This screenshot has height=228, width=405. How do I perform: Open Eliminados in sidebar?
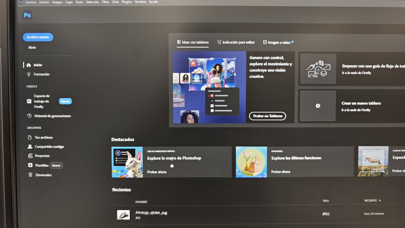[40, 175]
